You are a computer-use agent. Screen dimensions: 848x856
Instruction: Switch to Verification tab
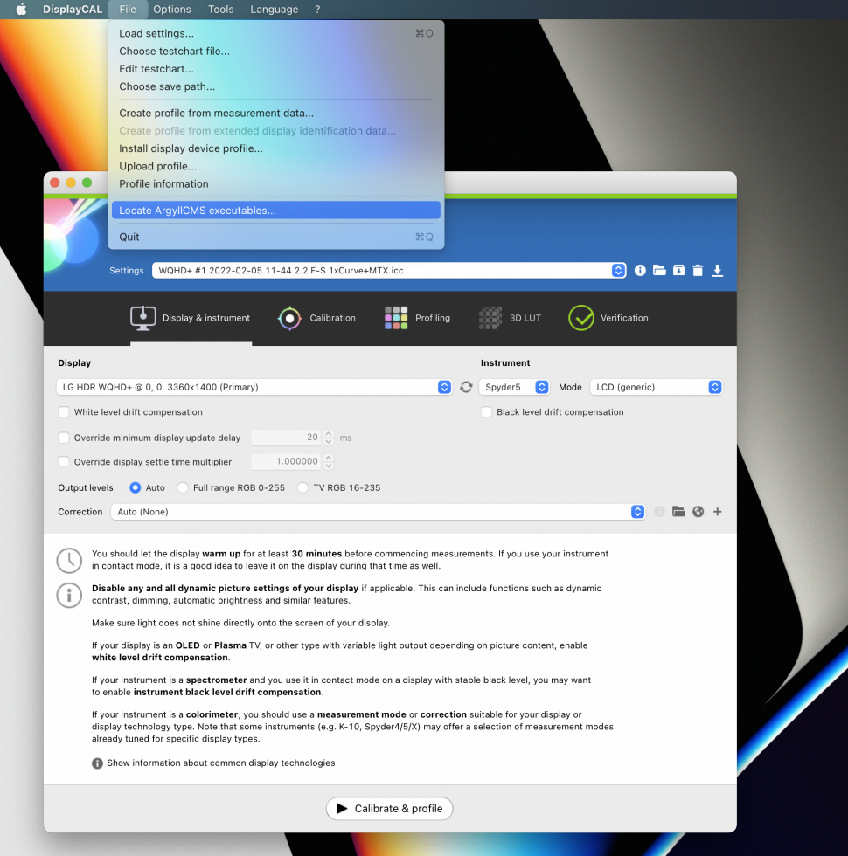[x=608, y=318]
